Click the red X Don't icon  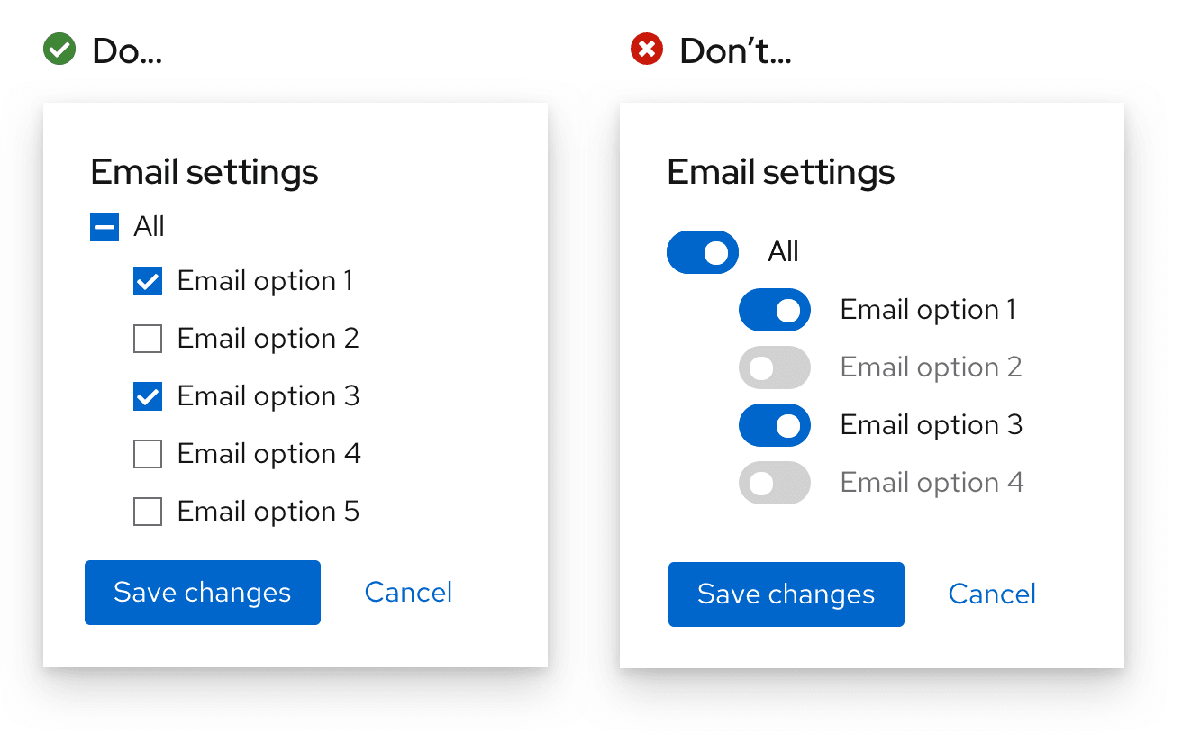click(646, 50)
